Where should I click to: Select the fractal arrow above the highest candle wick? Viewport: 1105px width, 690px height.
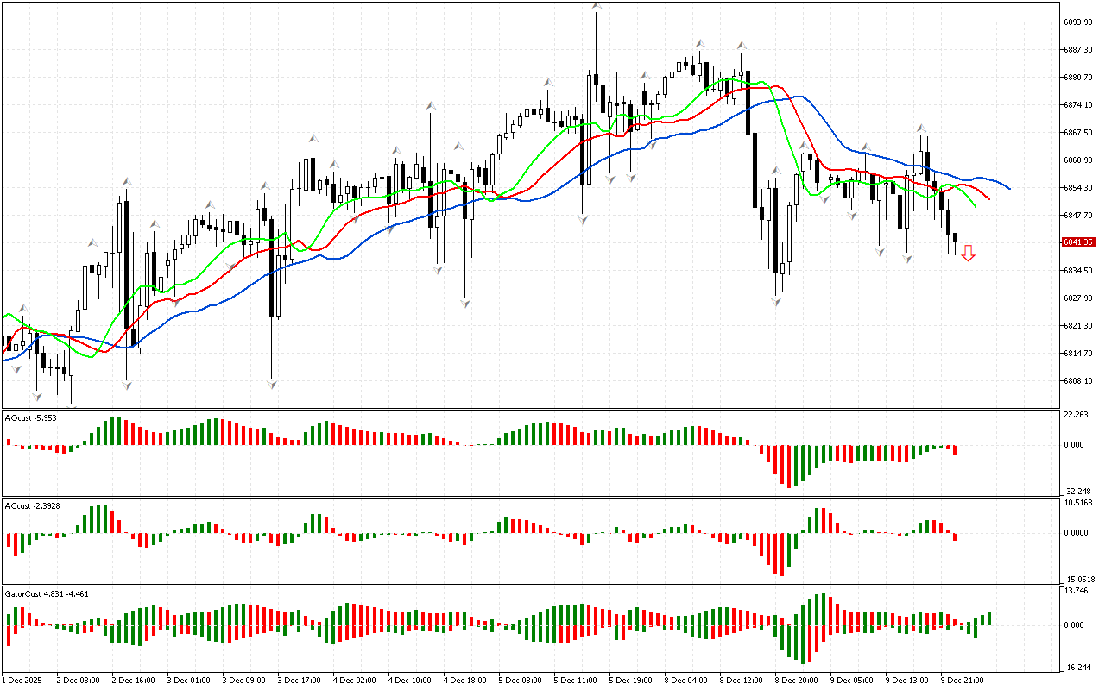tap(597, 7)
